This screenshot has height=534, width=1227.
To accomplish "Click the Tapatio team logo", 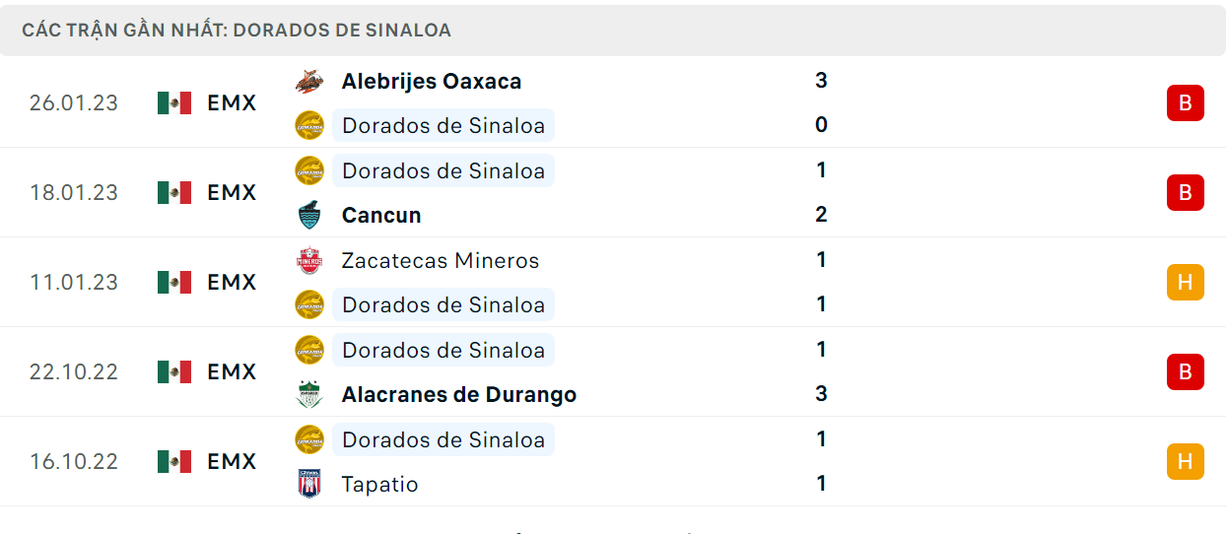I will pyautogui.click(x=309, y=484).
